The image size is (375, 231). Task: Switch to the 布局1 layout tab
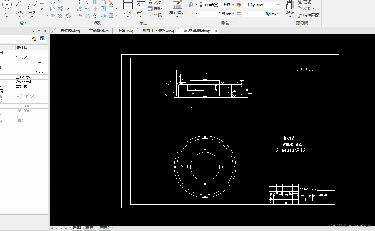click(90, 228)
